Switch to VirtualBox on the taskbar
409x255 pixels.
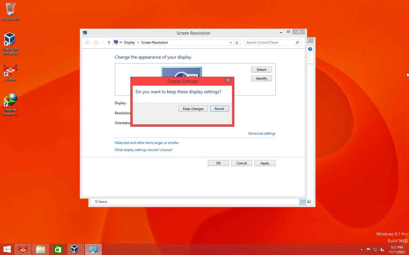(75, 249)
